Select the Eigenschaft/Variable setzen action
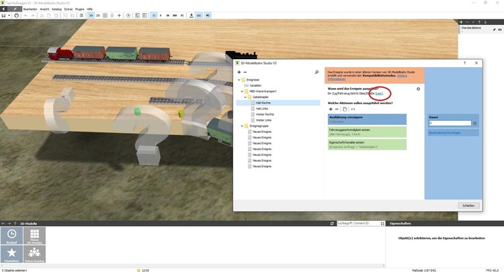 coord(367,144)
